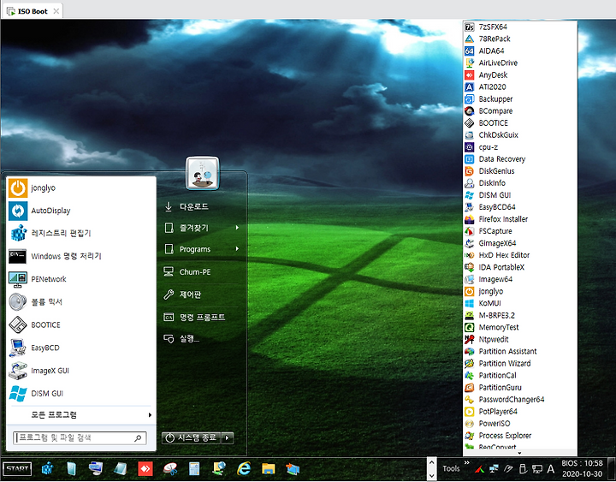Open DiskGenius in the Tools list
This screenshot has height=482, width=616.
pyautogui.click(x=520, y=171)
